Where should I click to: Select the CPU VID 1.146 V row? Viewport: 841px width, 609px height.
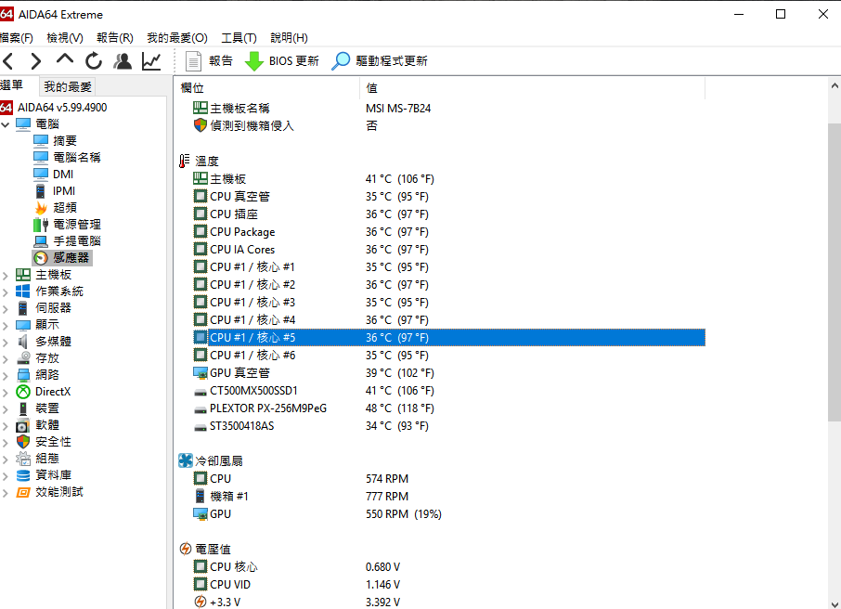pyautogui.click(x=448, y=584)
